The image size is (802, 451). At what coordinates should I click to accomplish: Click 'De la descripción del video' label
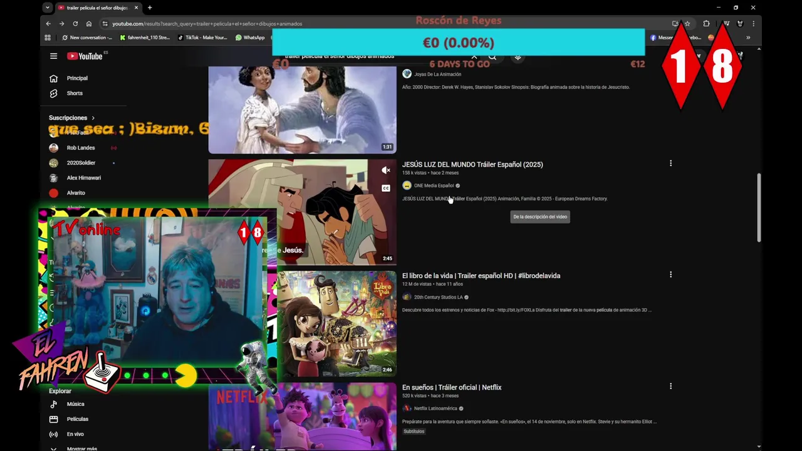540,217
